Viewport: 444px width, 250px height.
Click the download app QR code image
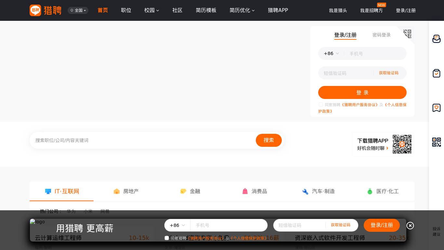402,144
